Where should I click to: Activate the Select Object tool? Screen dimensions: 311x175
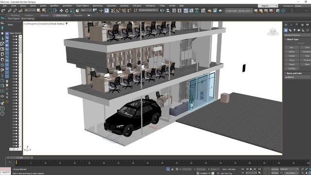coord(39,11)
